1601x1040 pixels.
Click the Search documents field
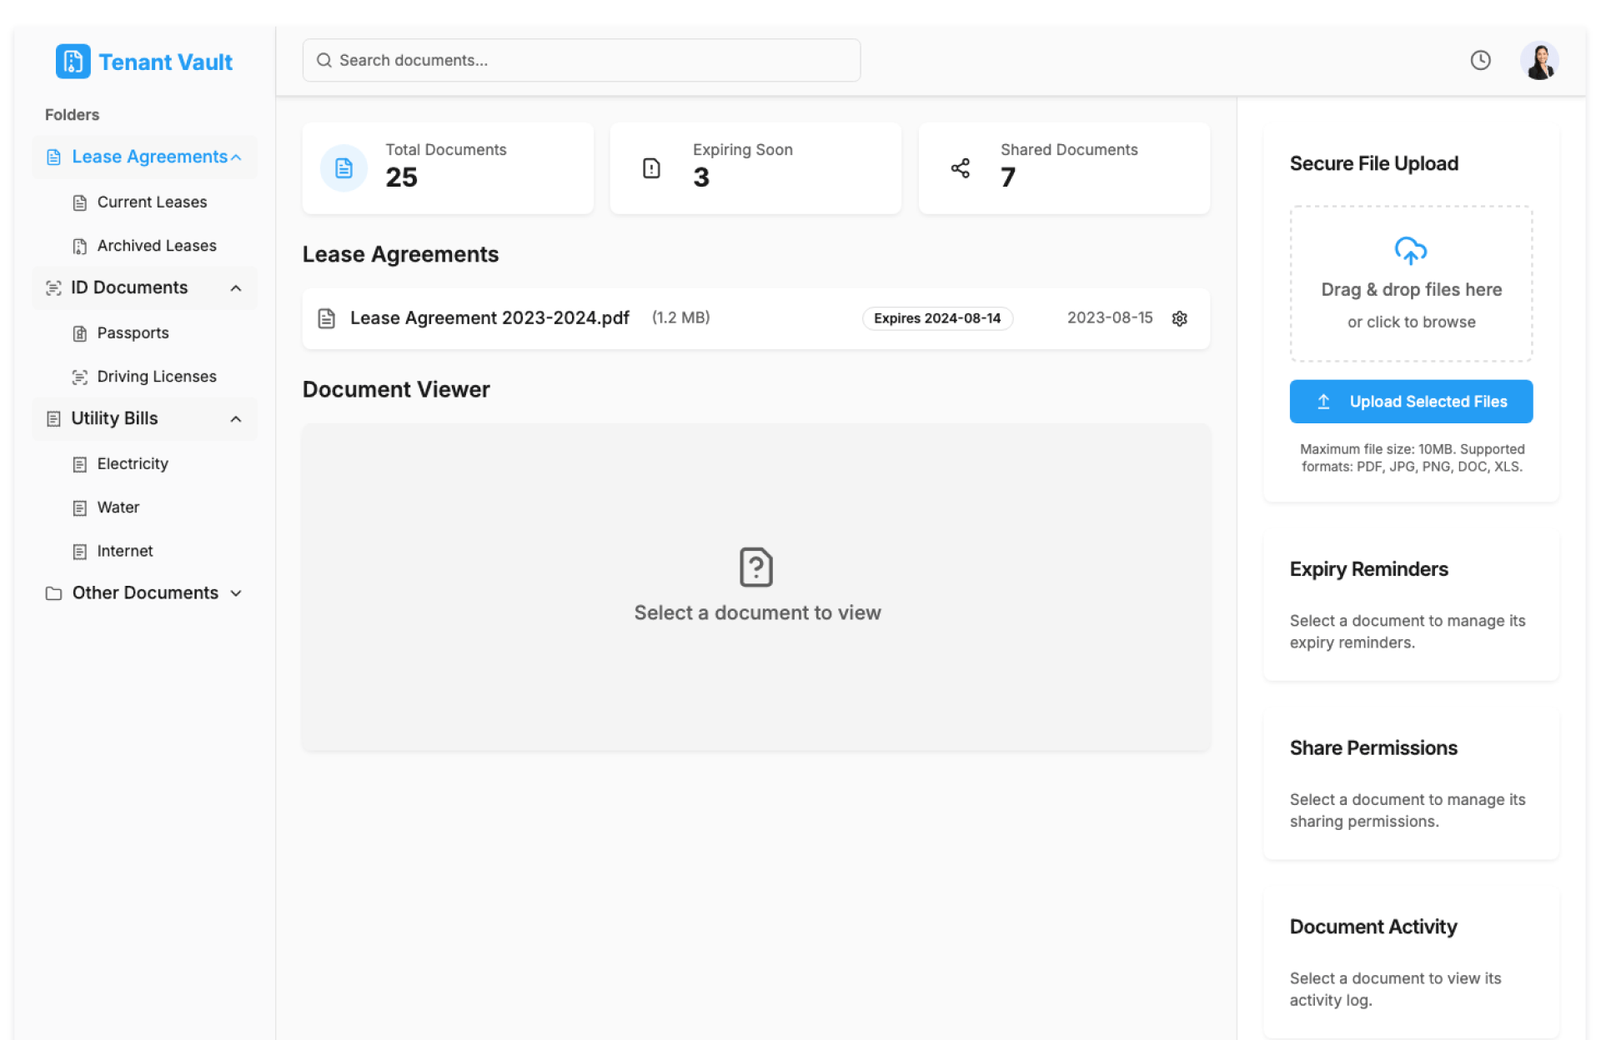(581, 60)
